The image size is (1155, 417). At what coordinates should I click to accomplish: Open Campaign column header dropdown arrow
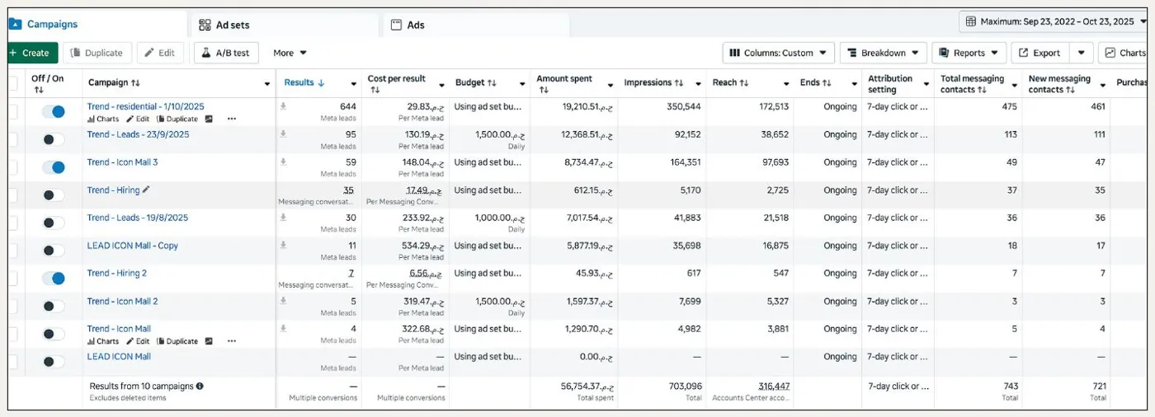[267, 84]
